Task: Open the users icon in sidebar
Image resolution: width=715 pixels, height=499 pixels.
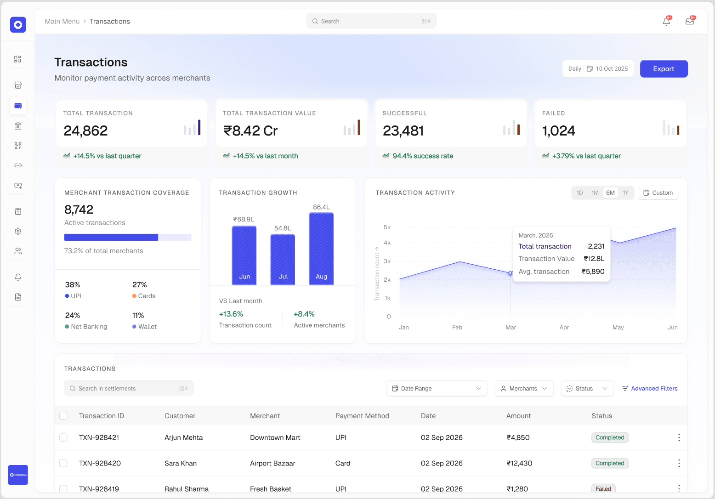Action: 18,251
